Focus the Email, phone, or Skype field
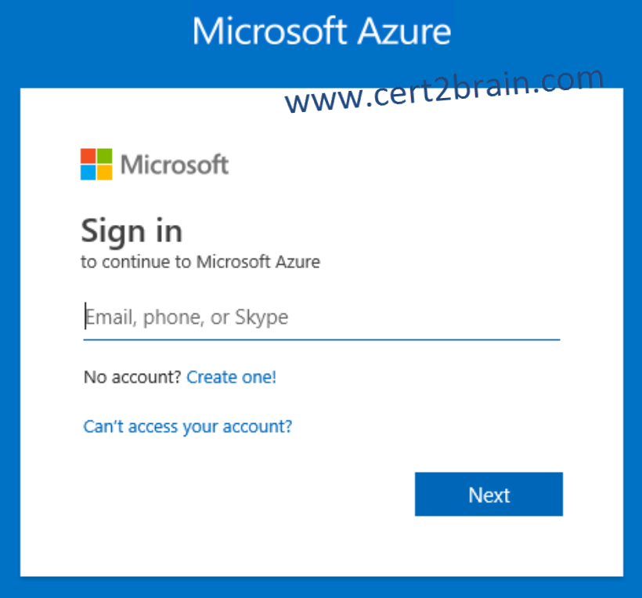Viewport: 642px width, 598px height. [322, 317]
